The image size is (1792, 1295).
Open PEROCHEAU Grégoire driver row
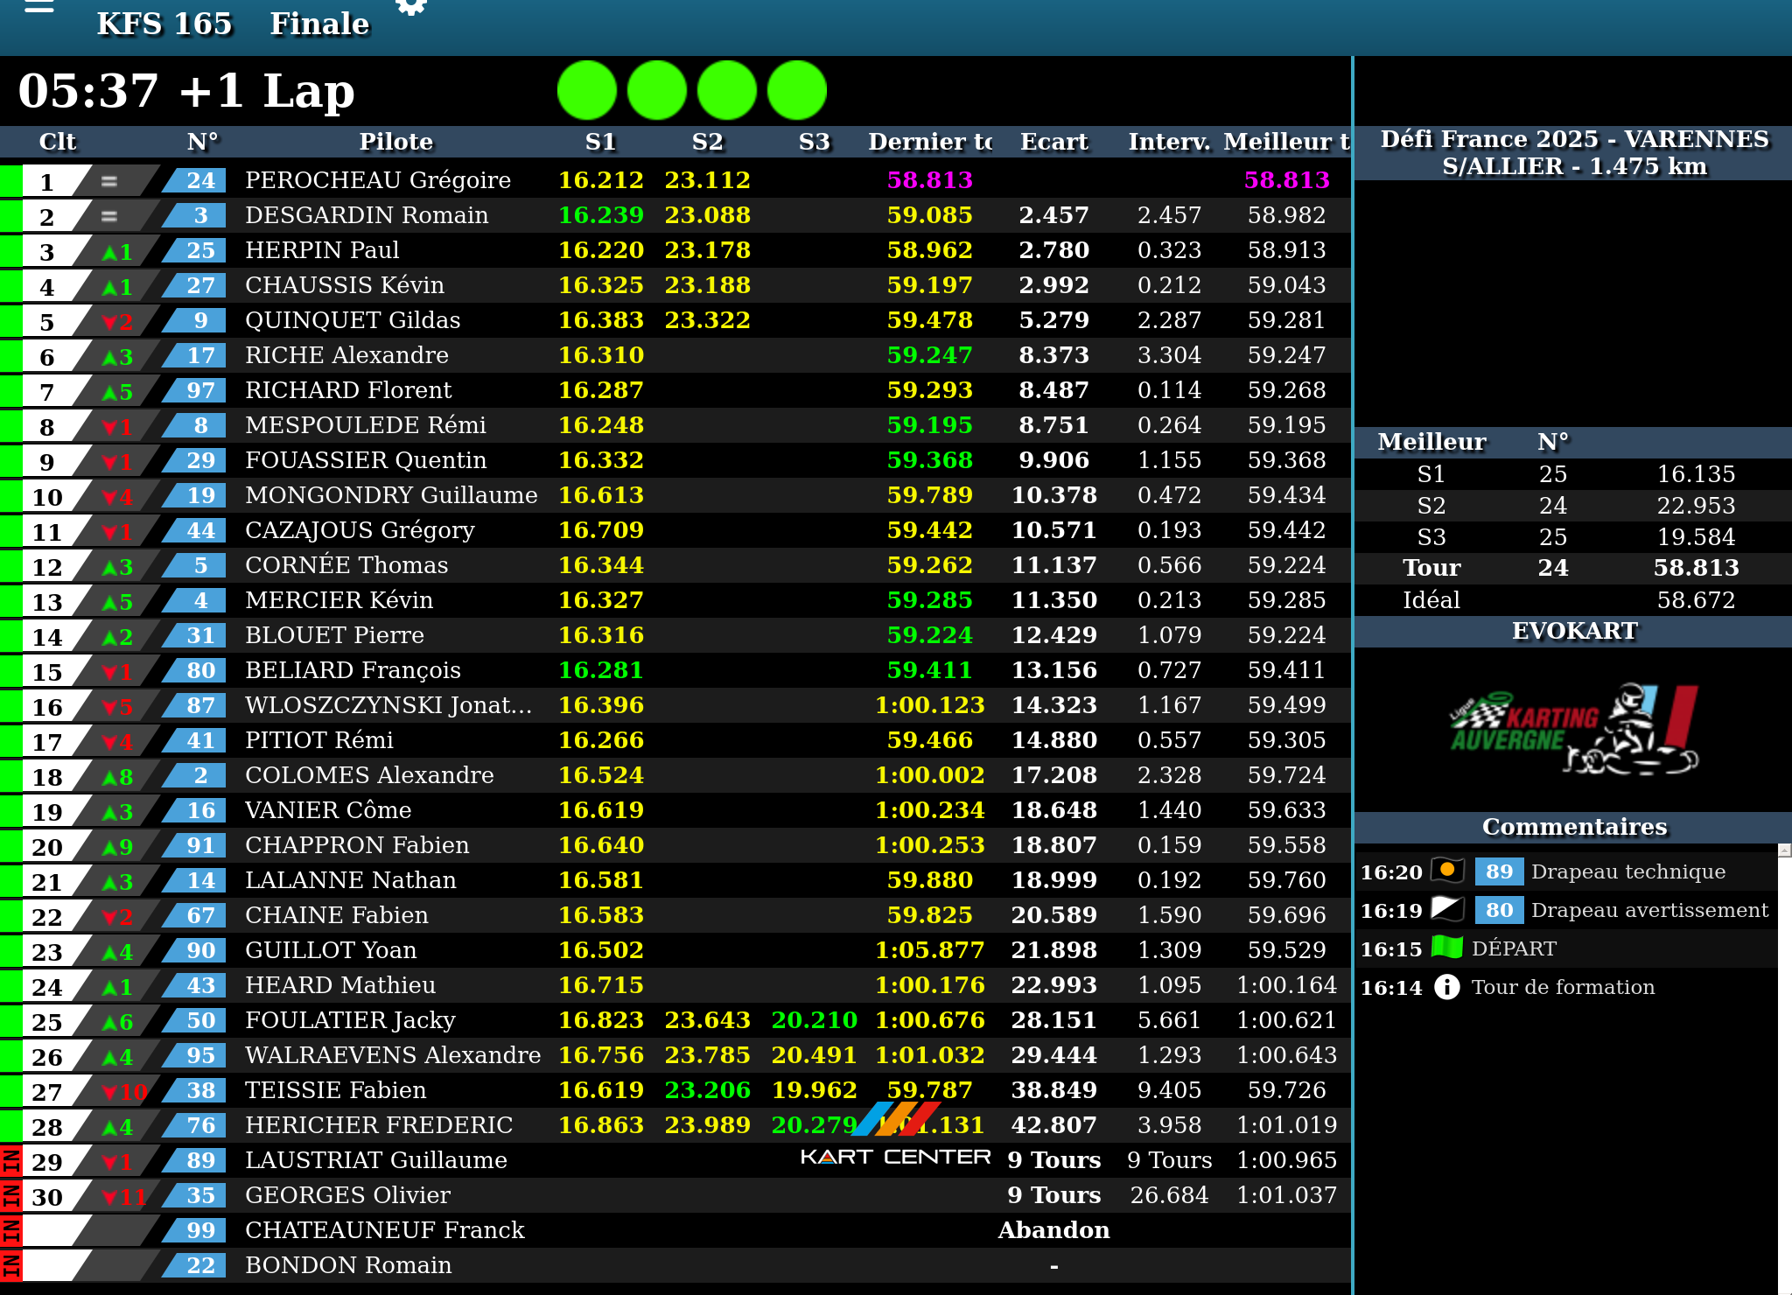tap(377, 180)
